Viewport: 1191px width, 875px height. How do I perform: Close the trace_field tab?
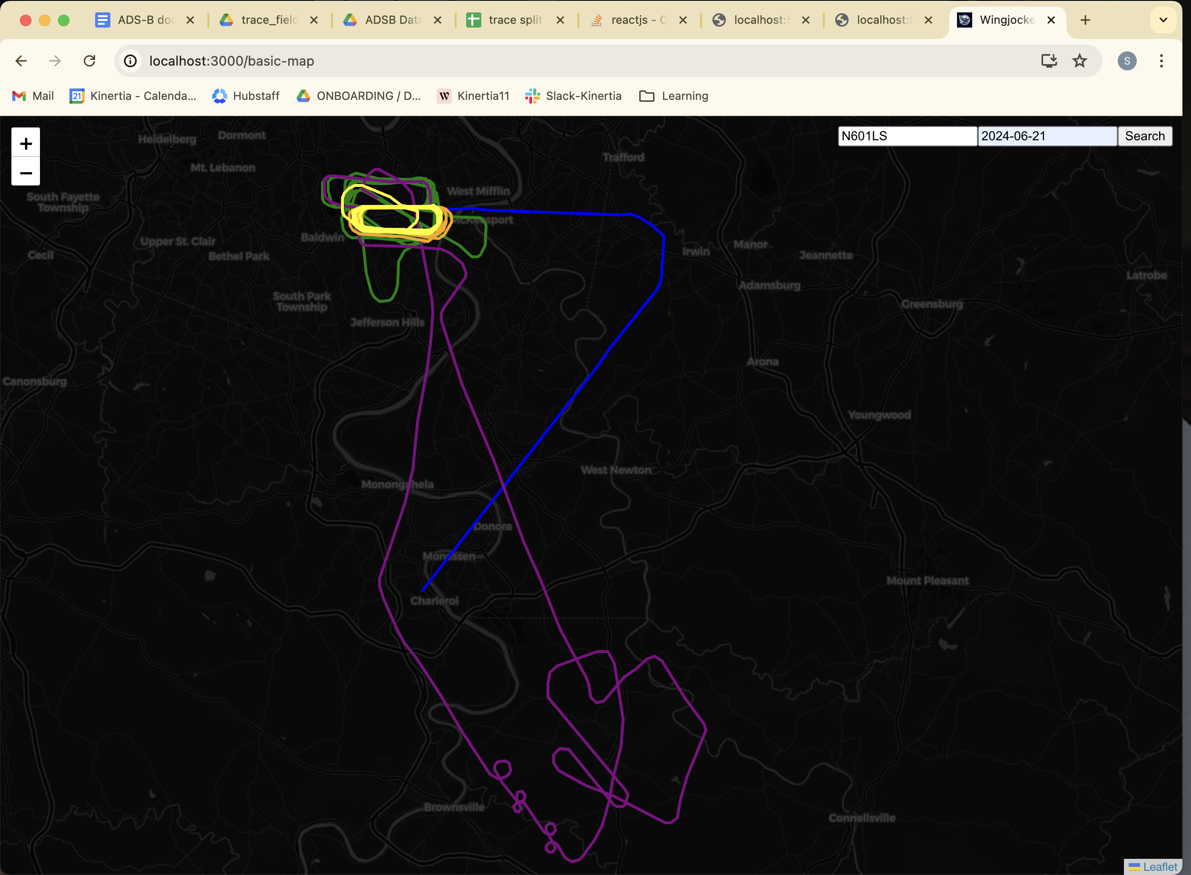(x=313, y=20)
